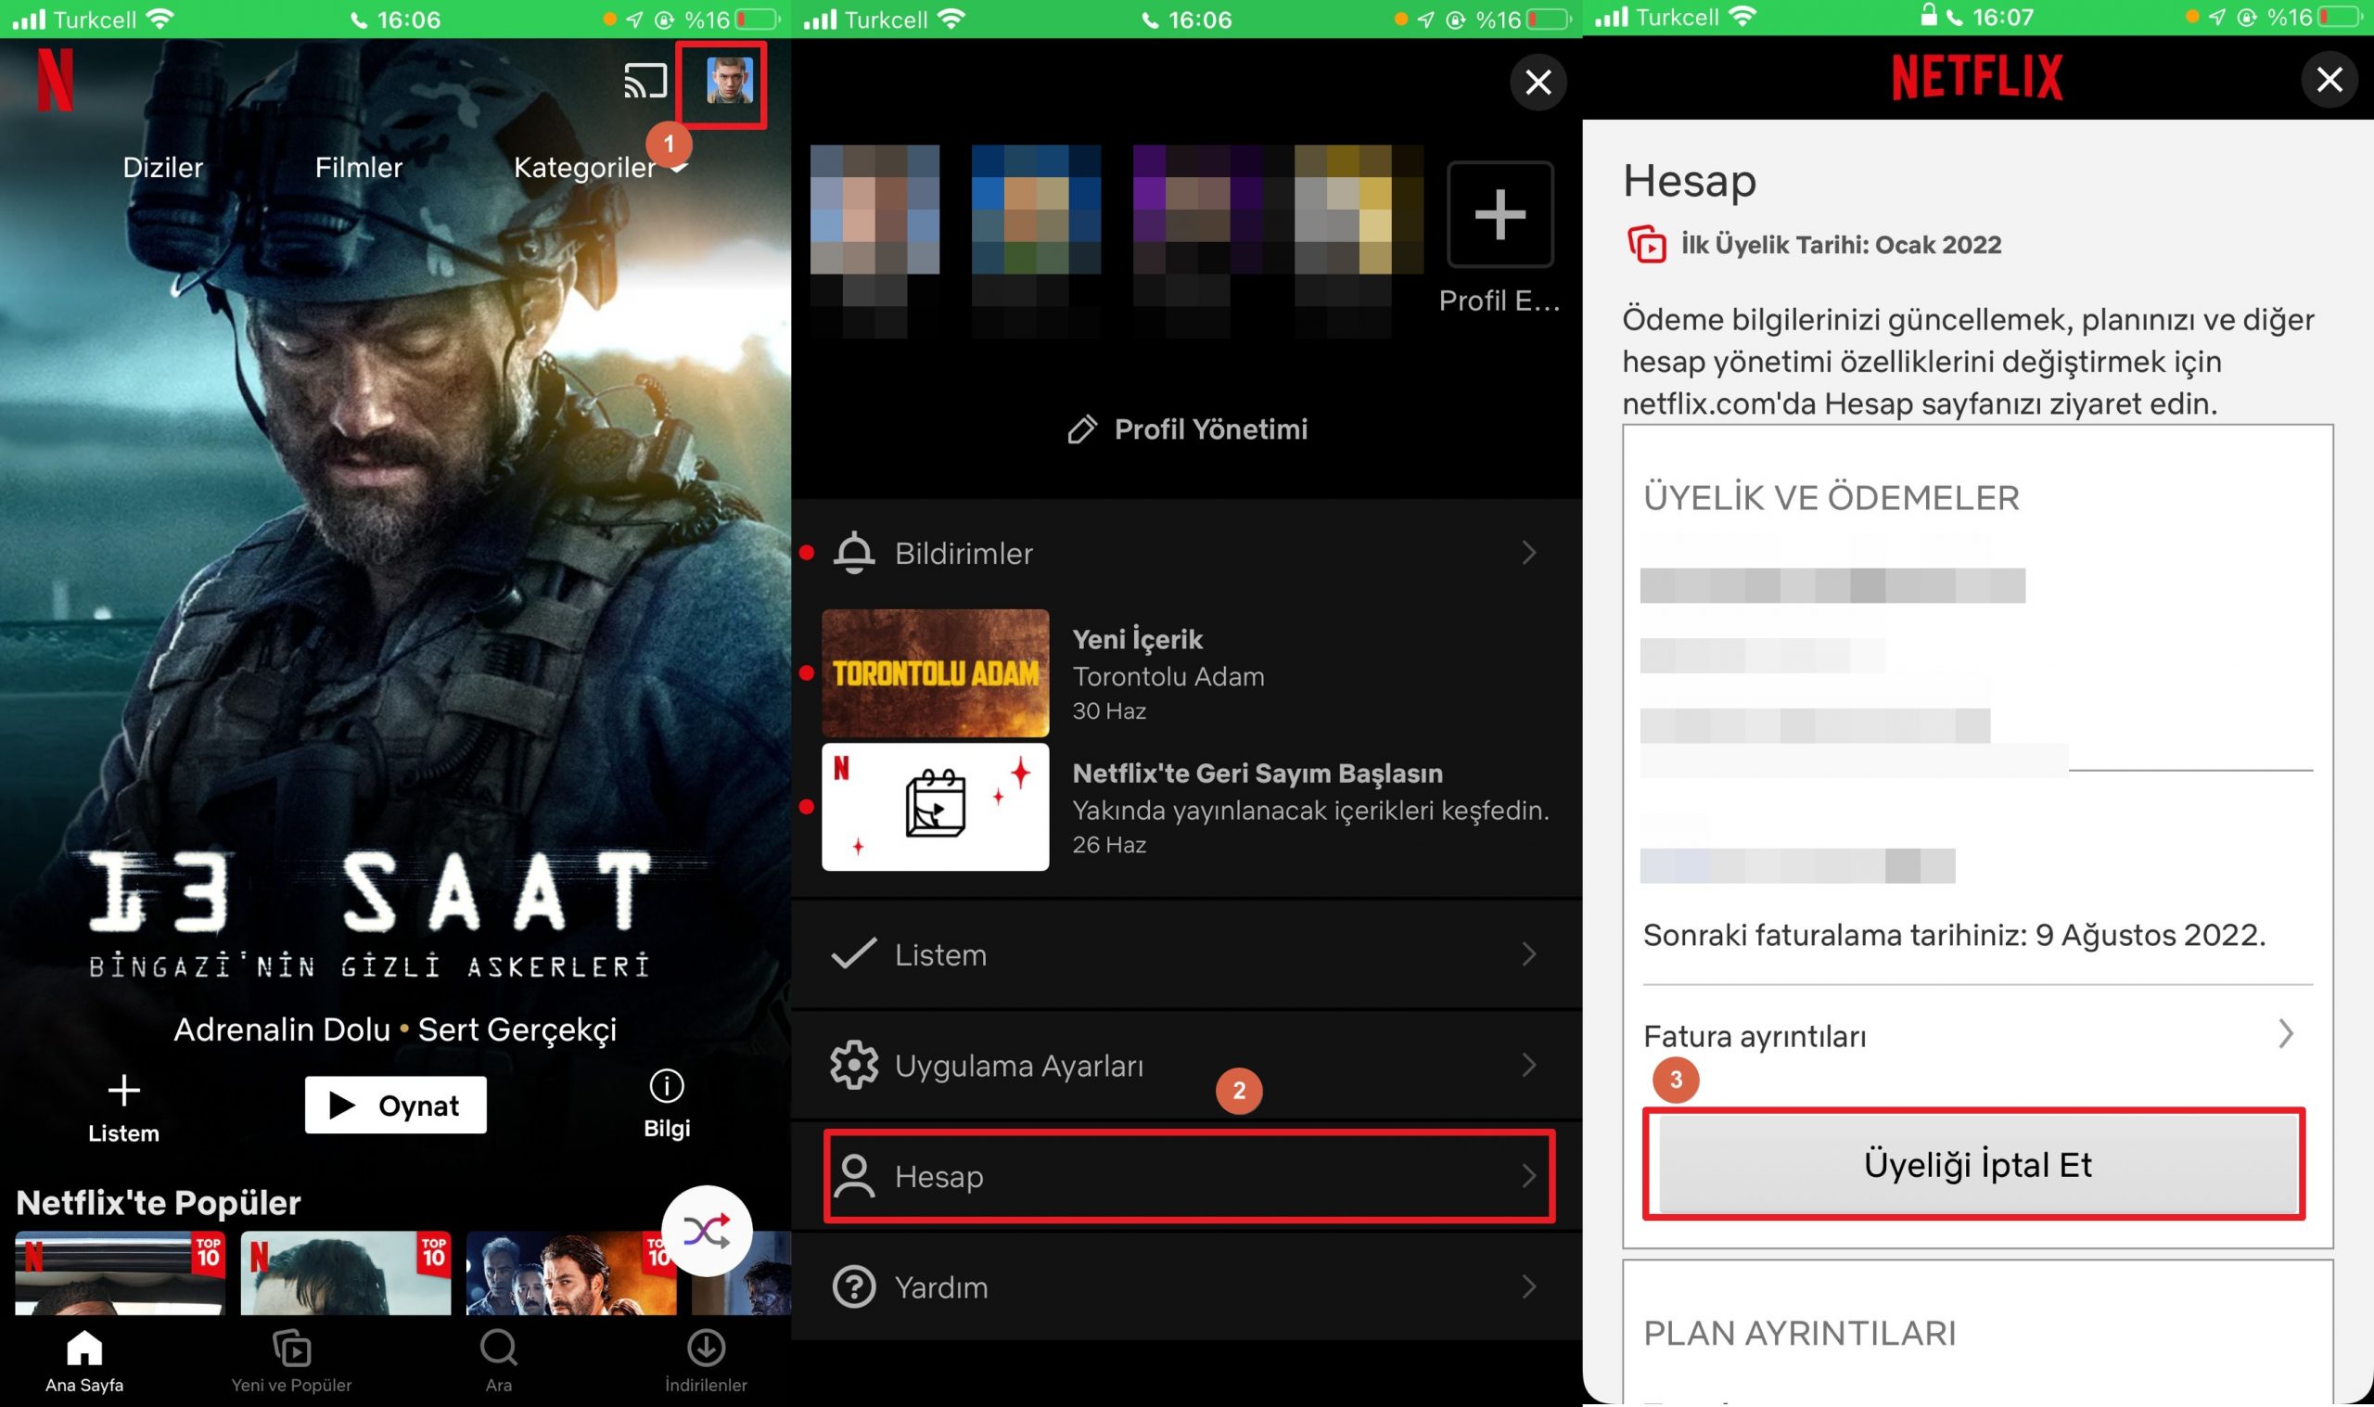Tap the Netflix N logo on home screen

(x=55, y=81)
